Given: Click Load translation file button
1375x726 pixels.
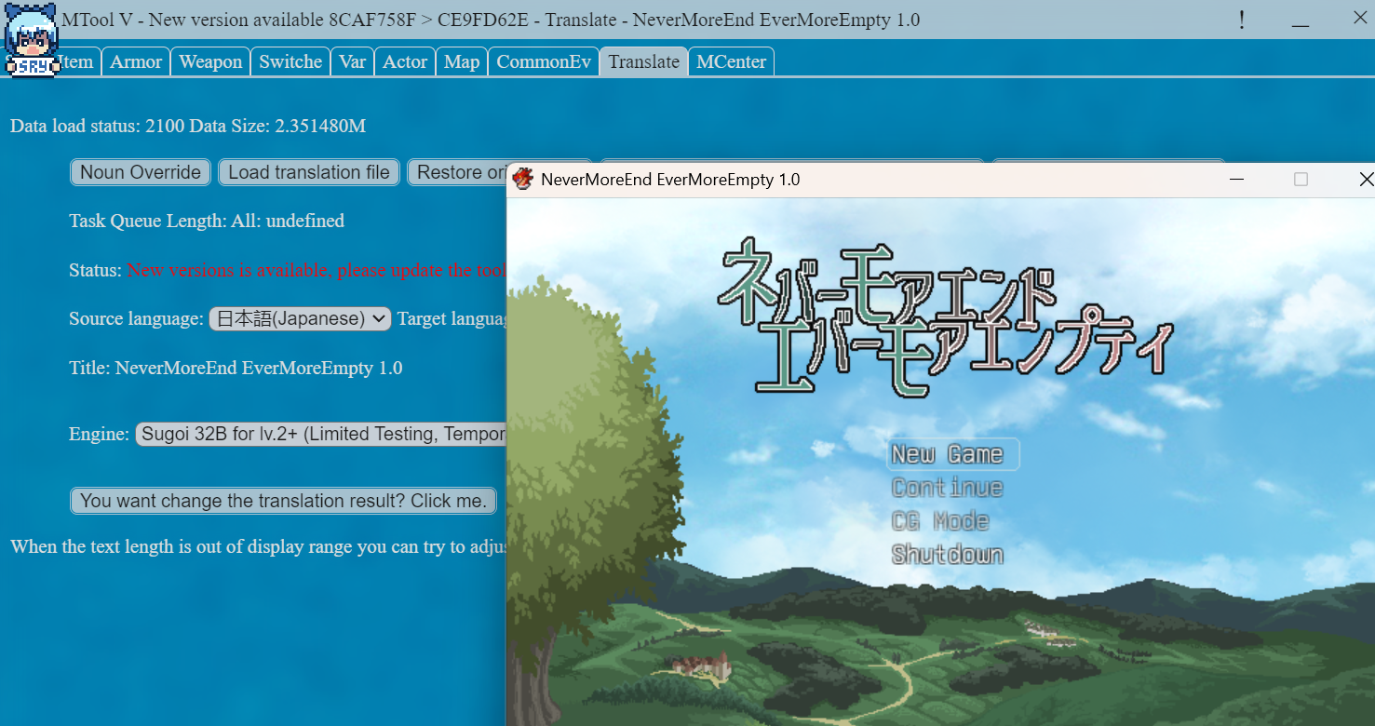Looking at the screenshot, I should (309, 172).
